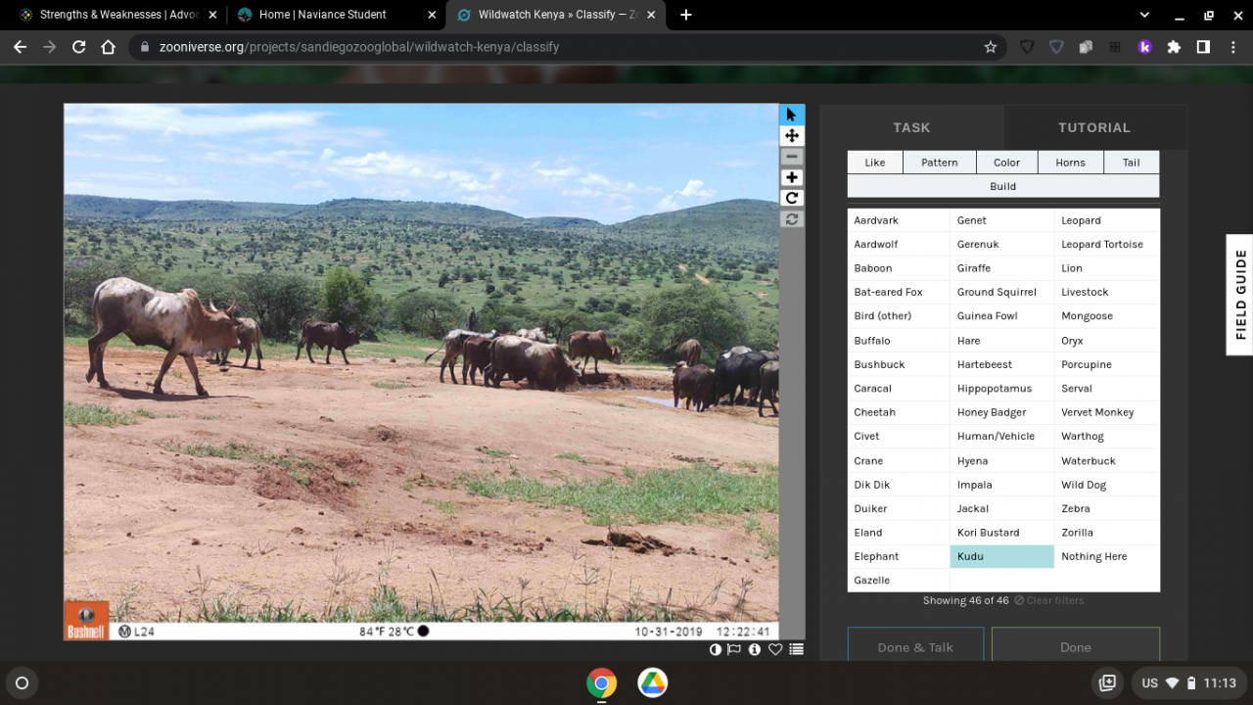
Task: Expand the Field Guide side panel
Action: pyautogui.click(x=1239, y=295)
